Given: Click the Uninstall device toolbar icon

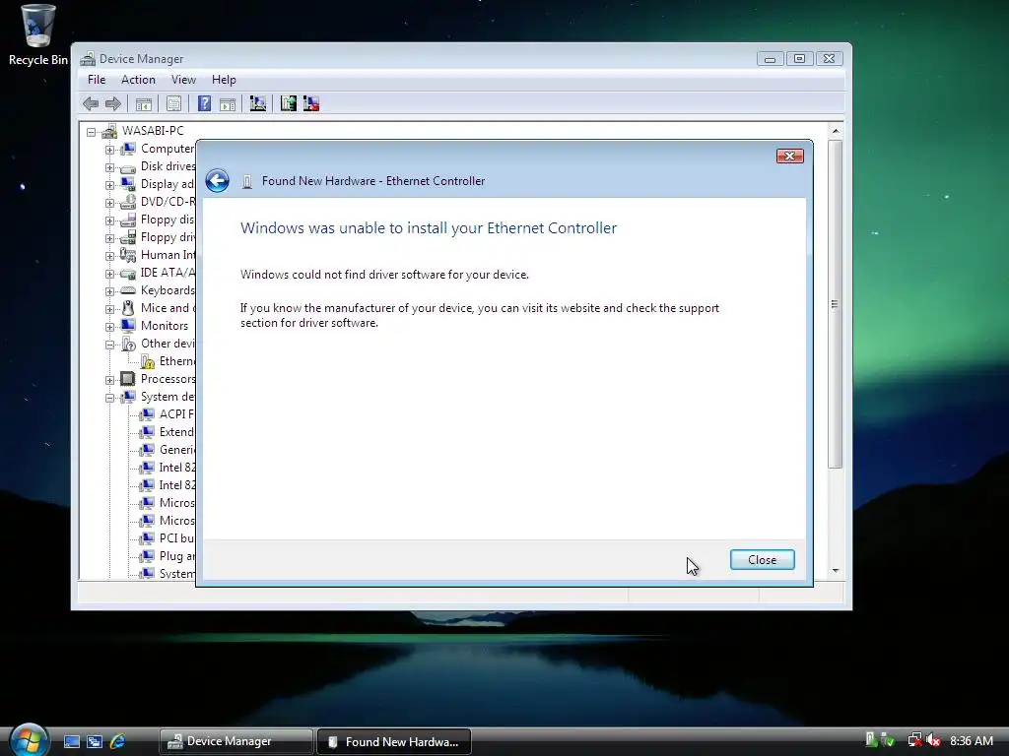Looking at the screenshot, I should point(311,103).
